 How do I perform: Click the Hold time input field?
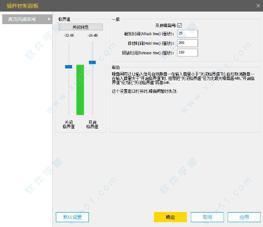click(188, 43)
